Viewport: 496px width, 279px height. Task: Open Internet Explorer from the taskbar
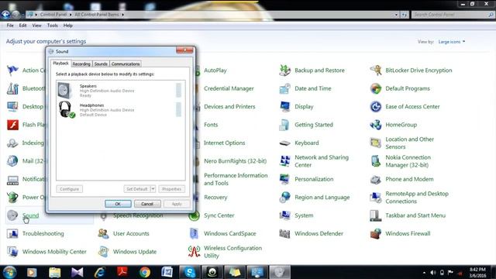tap(100, 272)
